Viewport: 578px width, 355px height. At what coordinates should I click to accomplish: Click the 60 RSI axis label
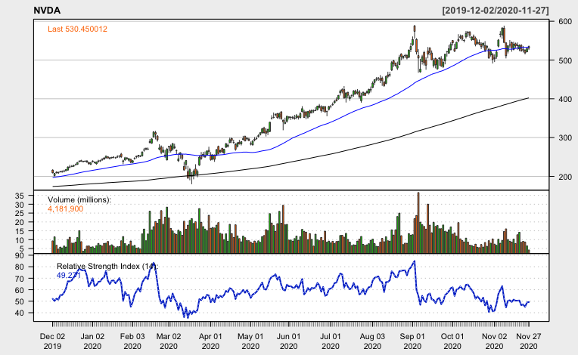(19, 290)
